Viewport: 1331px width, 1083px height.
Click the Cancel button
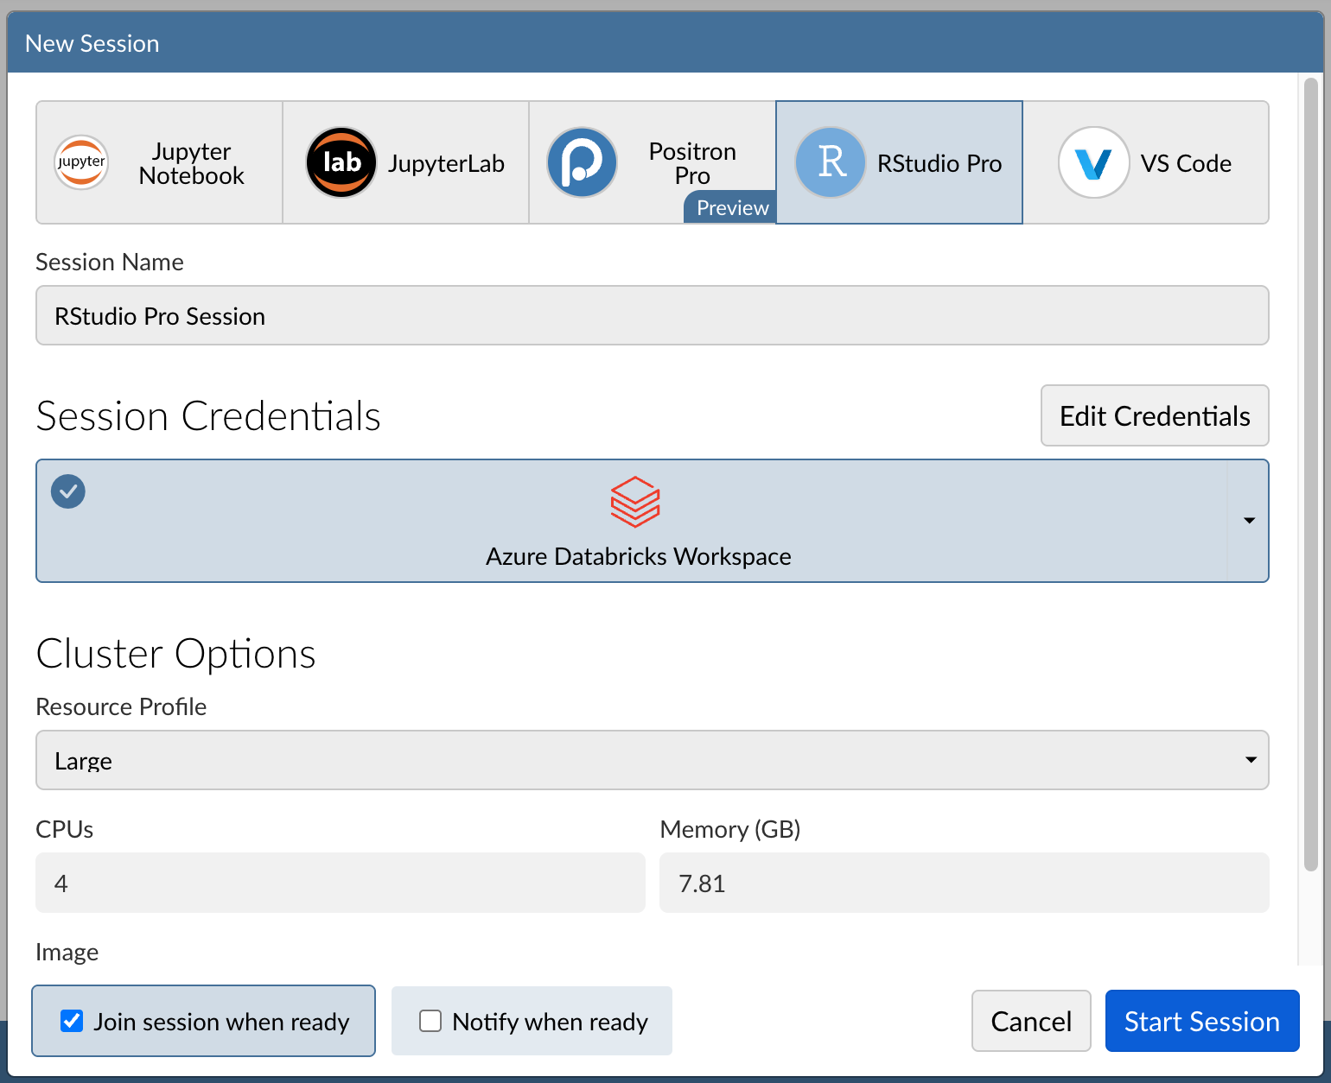coord(1030,1021)
